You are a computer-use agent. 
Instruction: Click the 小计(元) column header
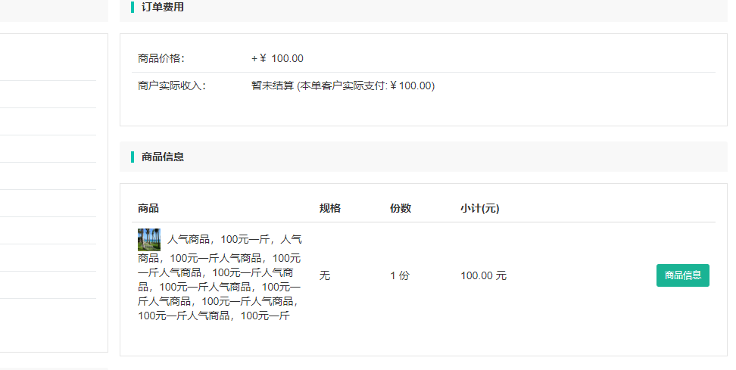480,208
